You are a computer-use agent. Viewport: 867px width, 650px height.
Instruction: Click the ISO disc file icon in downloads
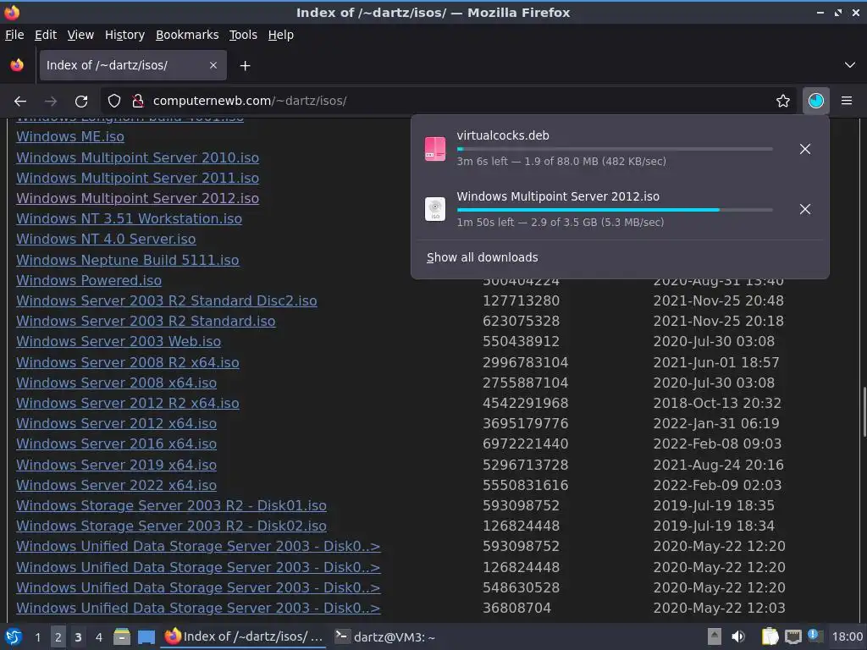click(x=435, y=210)
